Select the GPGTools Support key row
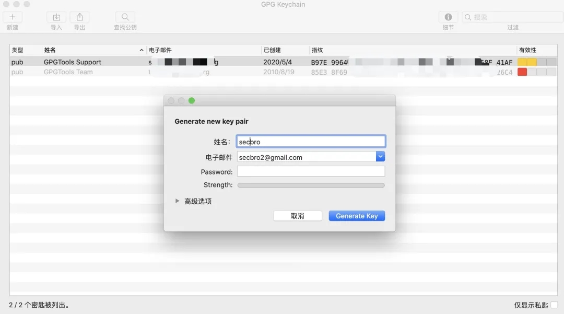The image size is (564, 314). (73, 62)
